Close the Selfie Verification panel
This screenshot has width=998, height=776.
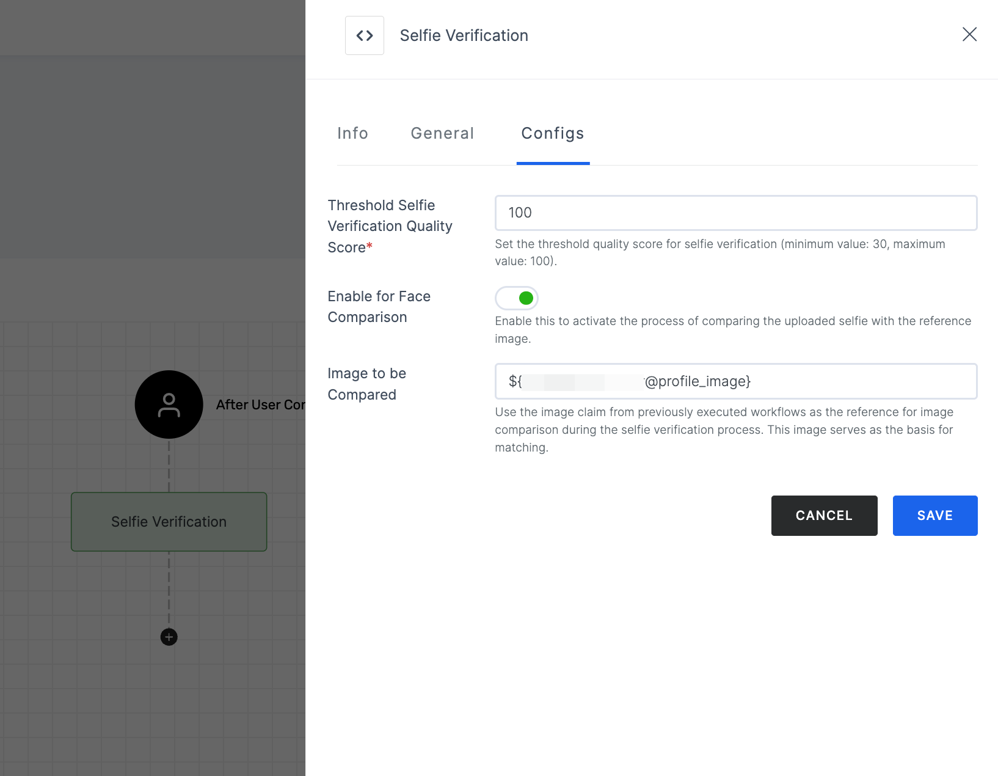click(969, 34)
